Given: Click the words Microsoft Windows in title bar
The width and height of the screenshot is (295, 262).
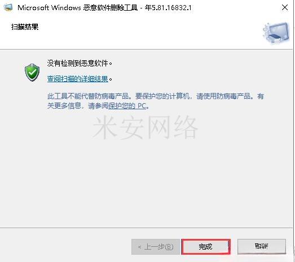Looking at the screenshot, I should [x=49, y=8].
